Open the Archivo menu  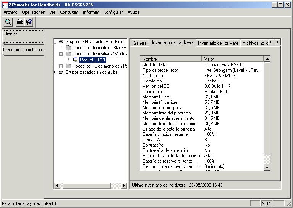point(10,12)
